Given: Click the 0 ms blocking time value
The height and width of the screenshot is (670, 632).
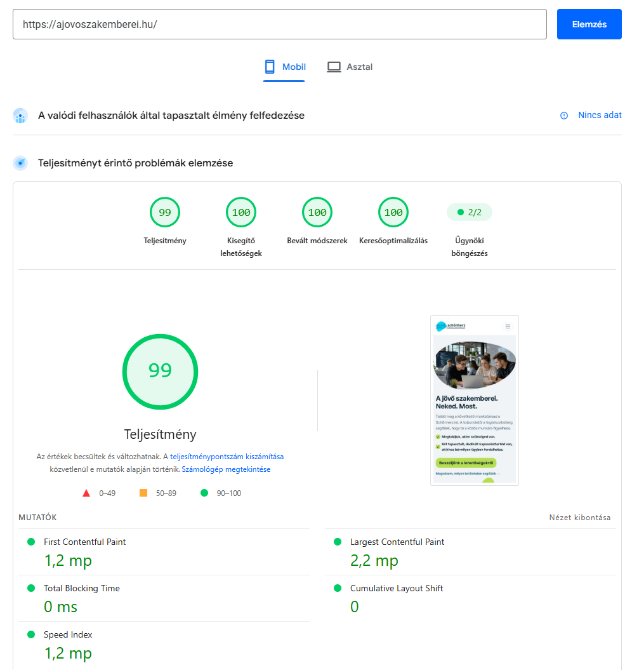Looking at the screenshot, I should pyautogui.click(x=61, y=606).
